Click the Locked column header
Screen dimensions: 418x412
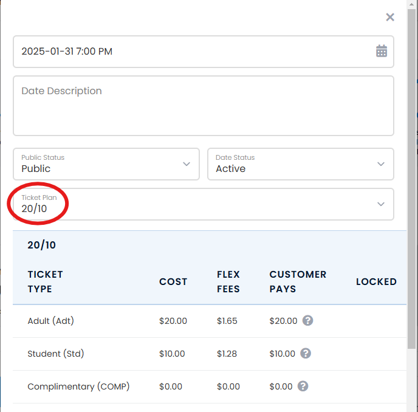point(376,281)
